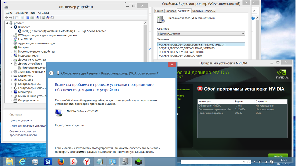Click Scan for hardware changes toolbar icon

(x=38, y=17)
